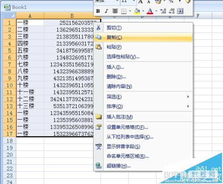Screen dimensions: 223x184
Task: Click cell containing 八楼
Action: click(x=30, y=71)
